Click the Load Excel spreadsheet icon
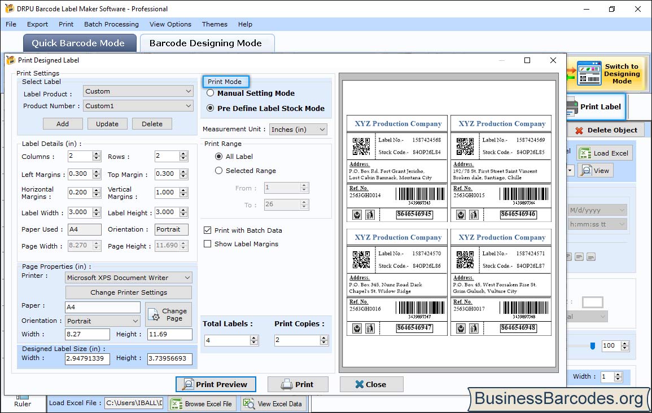The image size is (652, 413). 585,153
